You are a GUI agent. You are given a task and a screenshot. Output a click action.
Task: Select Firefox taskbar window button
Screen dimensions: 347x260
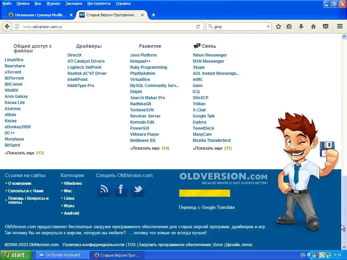click(117, 255)
